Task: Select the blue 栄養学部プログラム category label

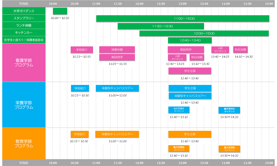Action: 24,105
